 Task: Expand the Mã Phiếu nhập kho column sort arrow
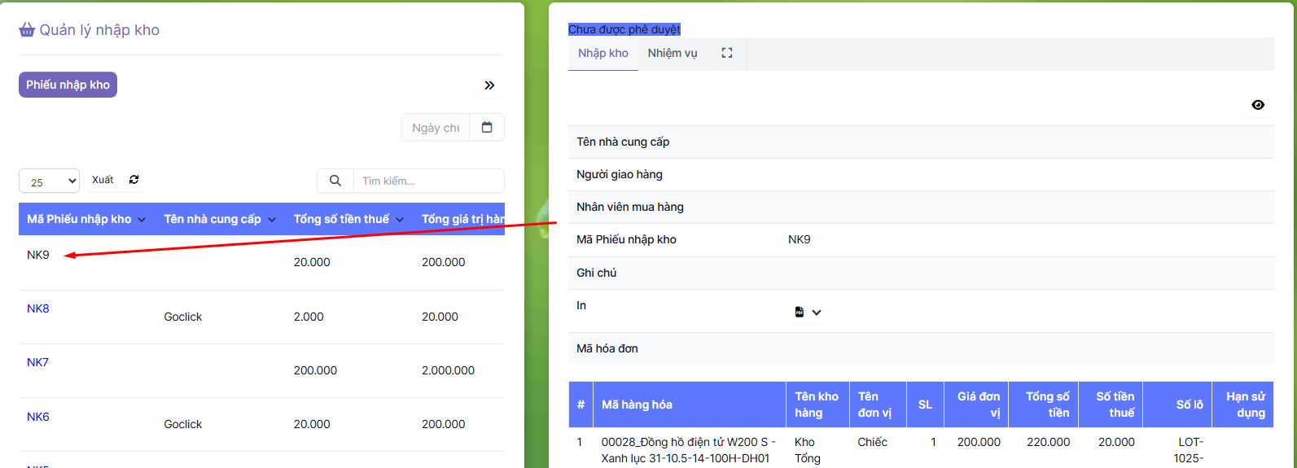142,220
